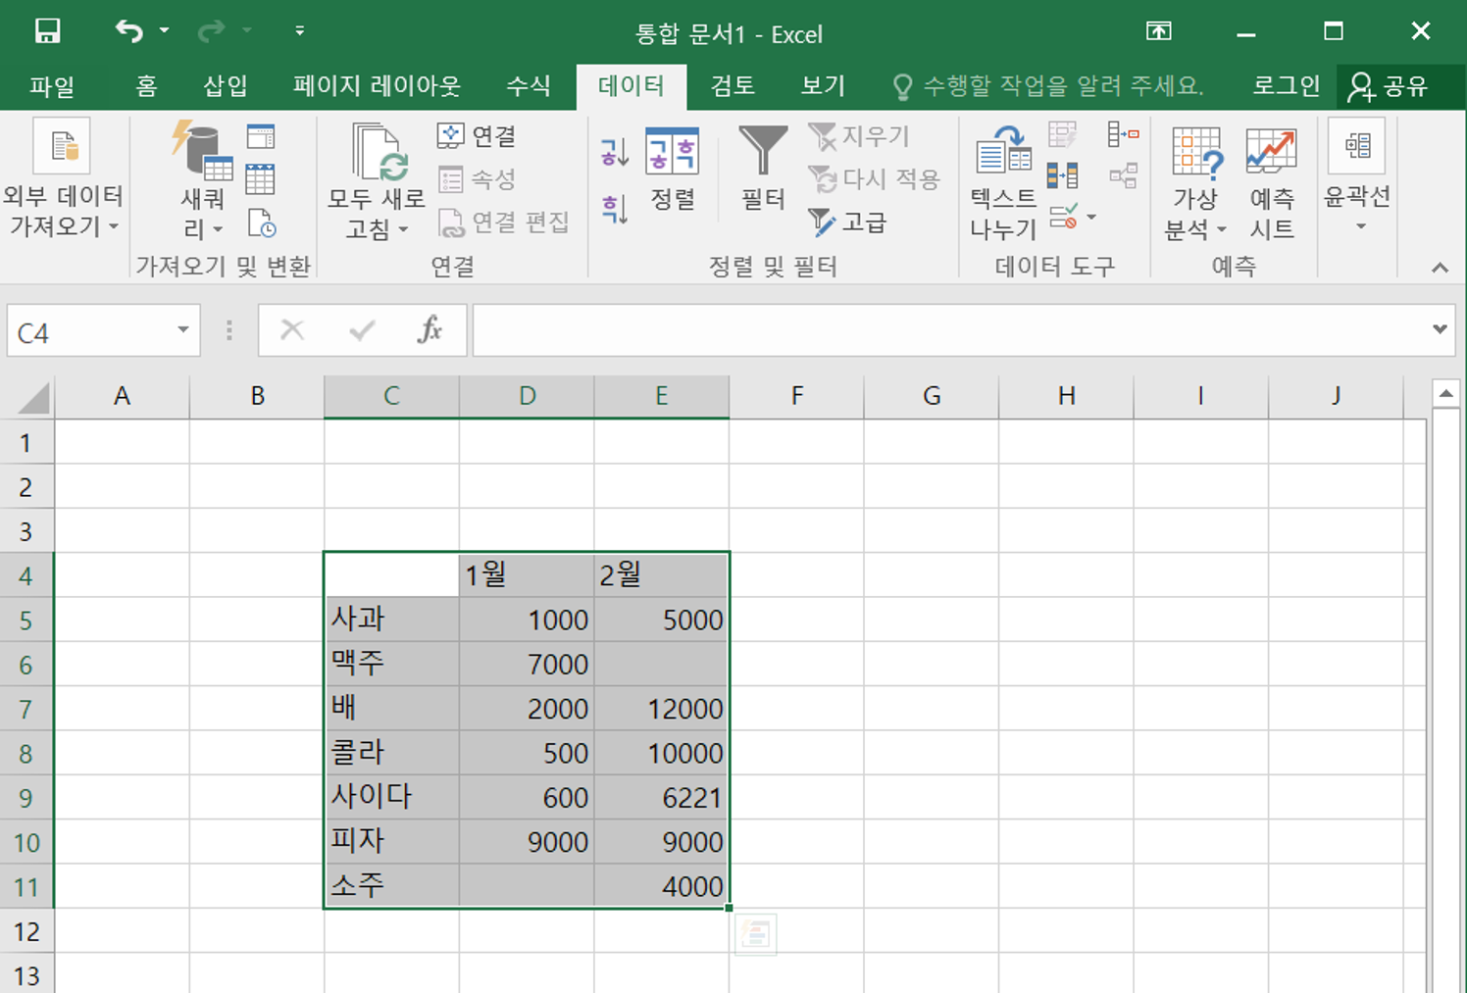Click the Filter funnel icon
Screen dimensions: 1467x993
pos(762,152)
